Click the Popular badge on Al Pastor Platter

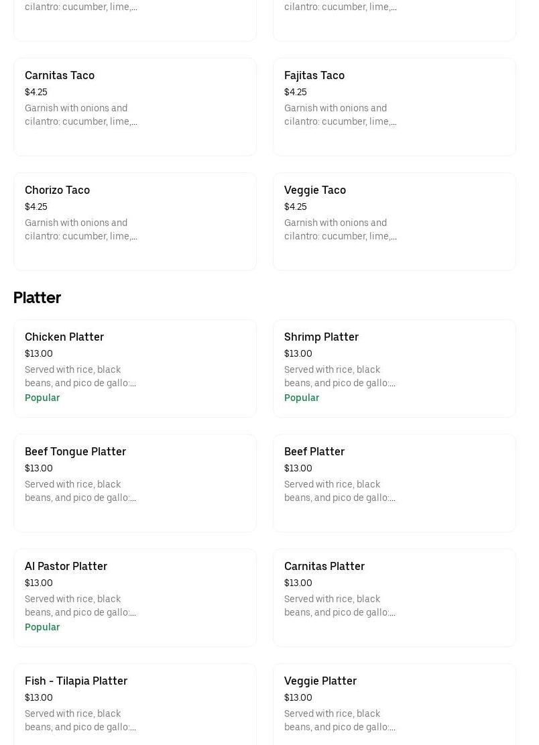[x=42, y=628]
